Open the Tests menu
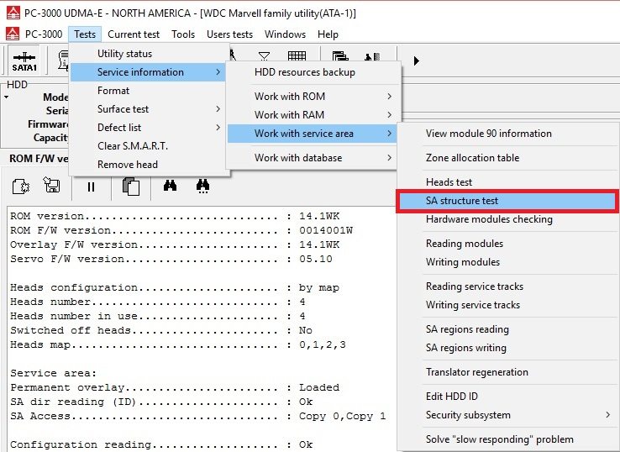 tap(85, 34)
